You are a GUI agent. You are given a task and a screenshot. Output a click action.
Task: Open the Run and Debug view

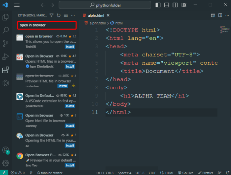5,57
